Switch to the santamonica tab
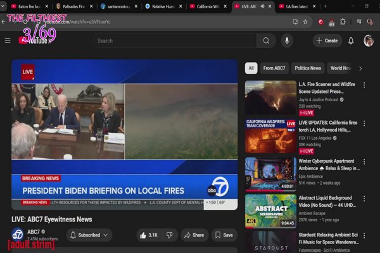 pyautogui.click(x=119, y=6)
